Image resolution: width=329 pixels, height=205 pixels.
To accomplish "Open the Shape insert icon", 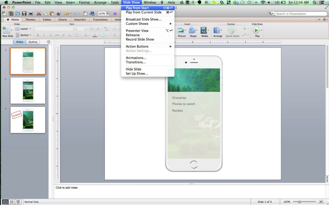I will click(x=193, y=32).
